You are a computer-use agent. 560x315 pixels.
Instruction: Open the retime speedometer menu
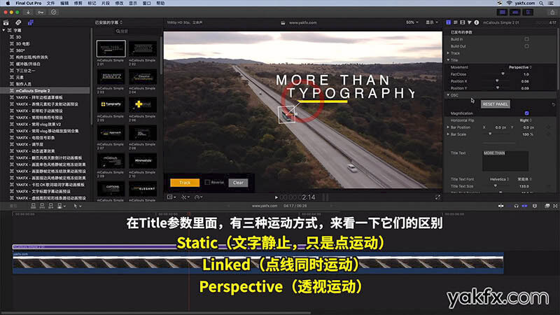pos(199,197)
